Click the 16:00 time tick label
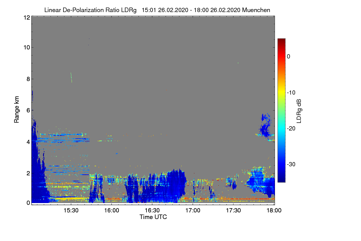The height and width of the screenshot is (241, 361). tap(111, 211)
